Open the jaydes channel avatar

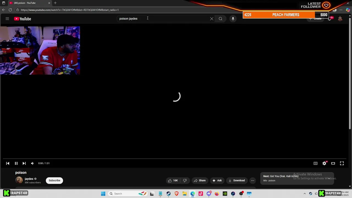19,180
